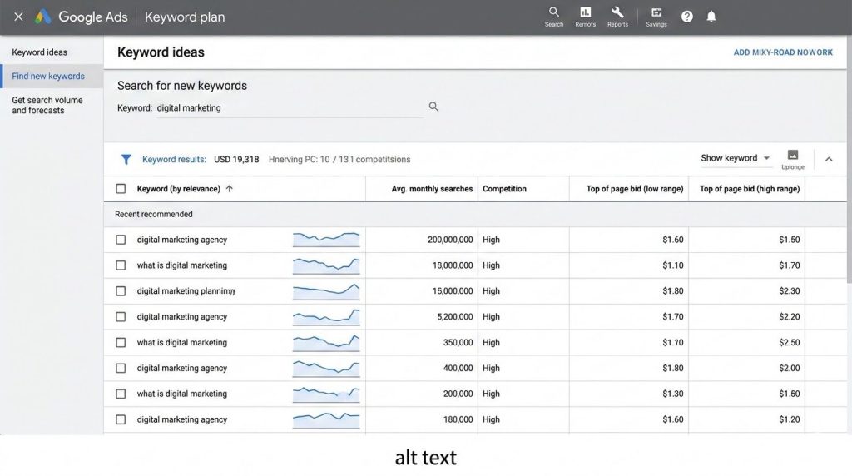
Task: Click the USD 19,318 value
Action: coord(236,159)
